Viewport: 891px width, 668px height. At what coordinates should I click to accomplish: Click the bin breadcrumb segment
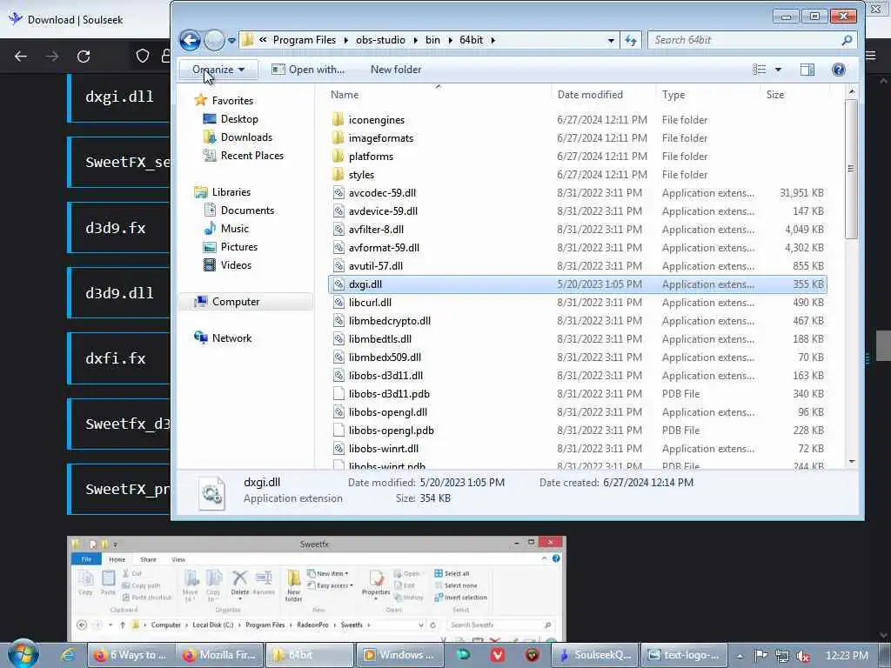pyautogui.click(x=432, y=40)
